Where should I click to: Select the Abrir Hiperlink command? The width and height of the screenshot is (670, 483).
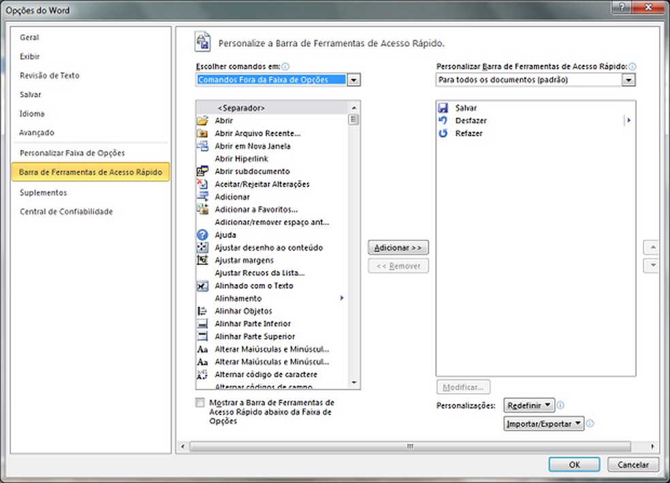pyautogui.click(x=242, y=159)
